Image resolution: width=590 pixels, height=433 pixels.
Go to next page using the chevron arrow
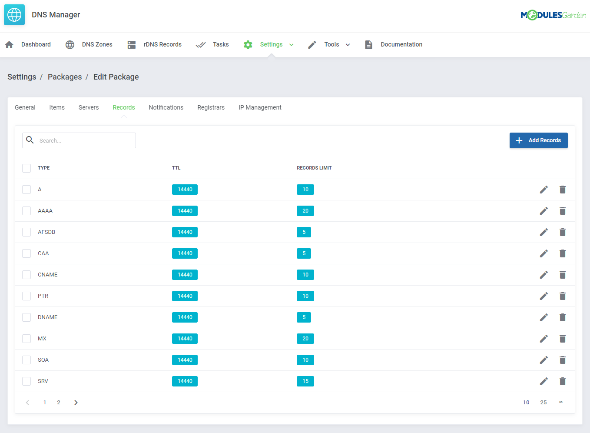pyautogui.click(x=76, y=402)
